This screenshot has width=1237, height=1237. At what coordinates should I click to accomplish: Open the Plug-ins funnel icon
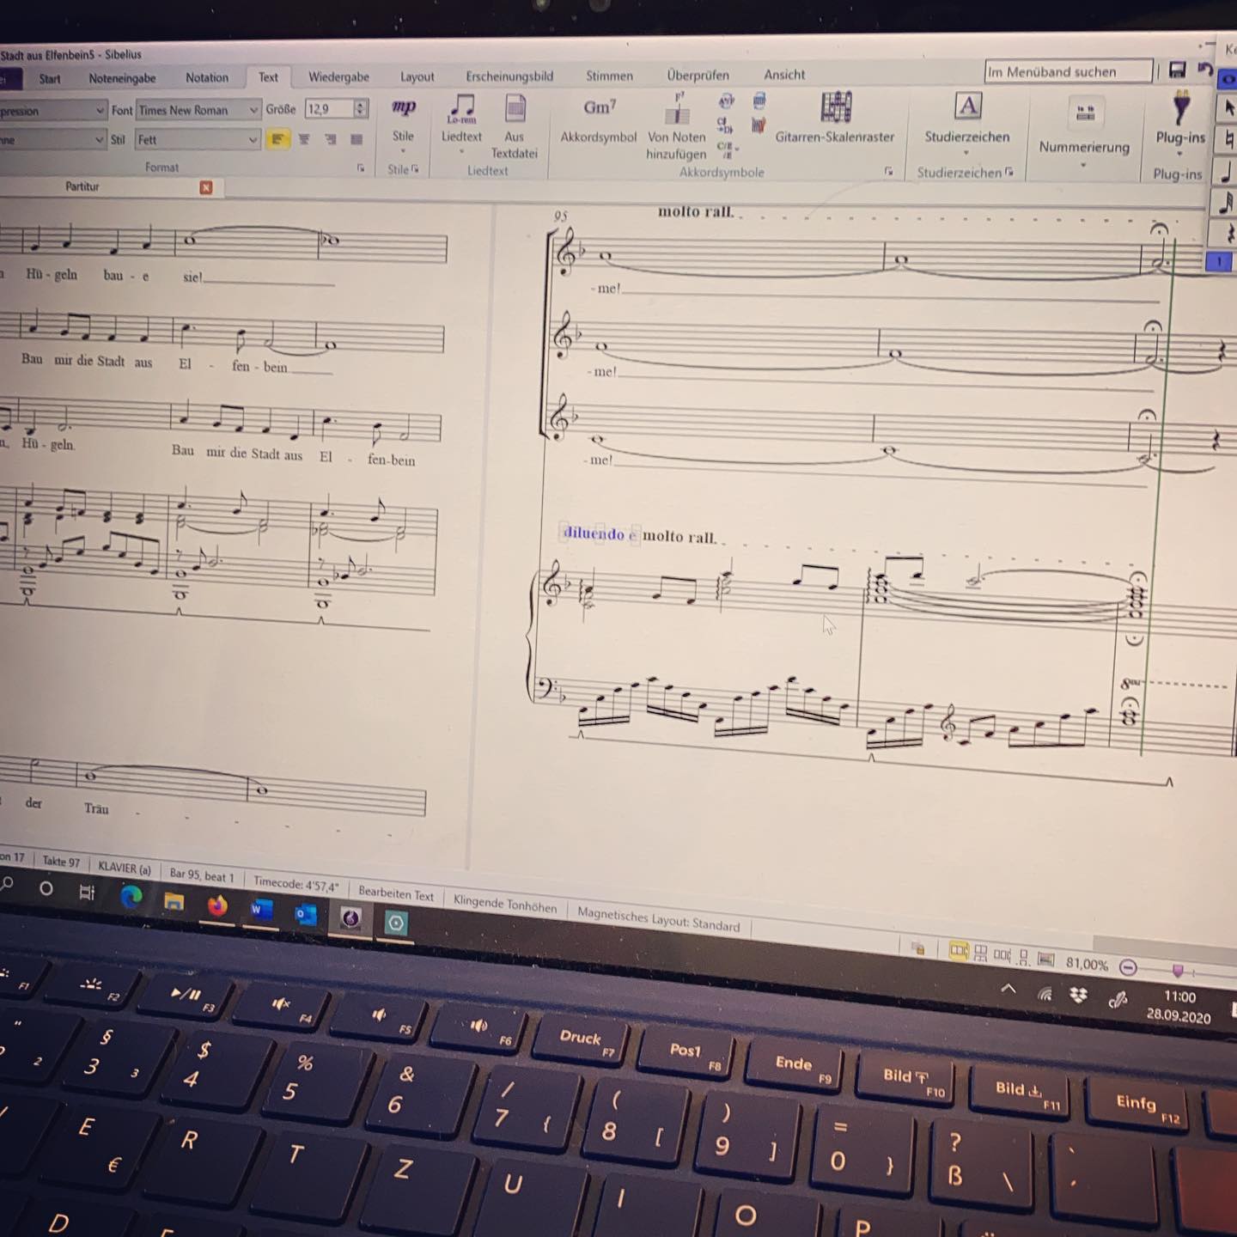tap(1181, 109)
